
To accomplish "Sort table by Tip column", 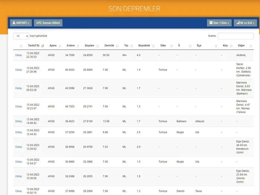I will [x=126, y=46].
